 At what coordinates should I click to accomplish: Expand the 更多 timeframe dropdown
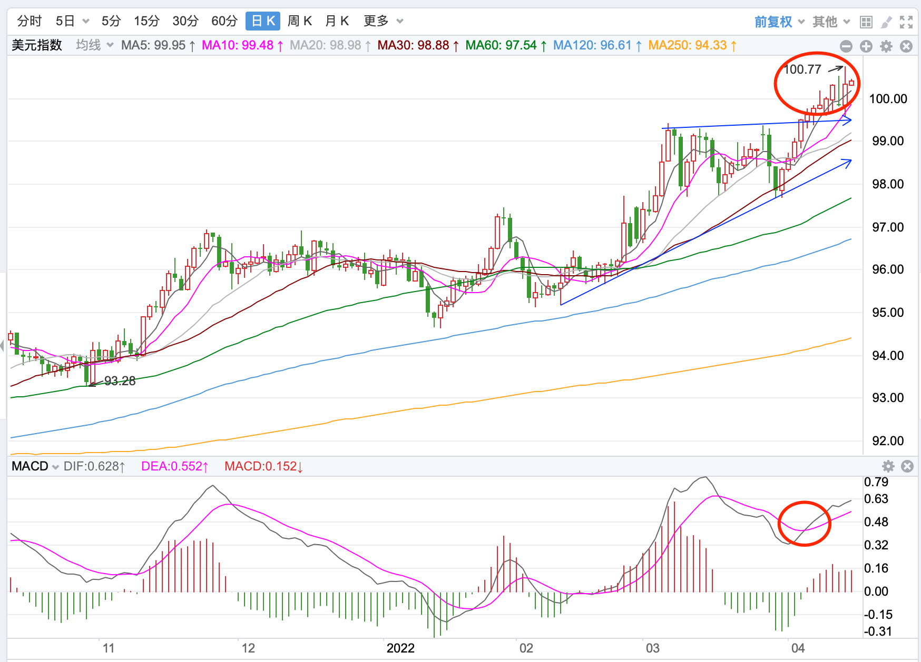click(383, 21)
